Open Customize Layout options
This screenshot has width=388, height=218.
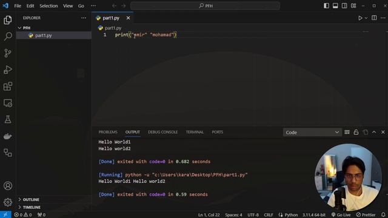[353, 5]
